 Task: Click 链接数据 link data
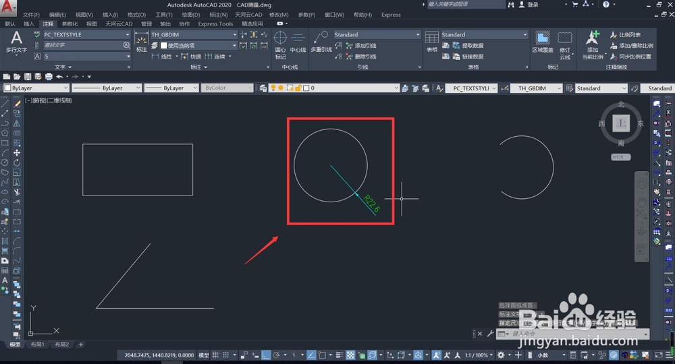tap(468, 57)
